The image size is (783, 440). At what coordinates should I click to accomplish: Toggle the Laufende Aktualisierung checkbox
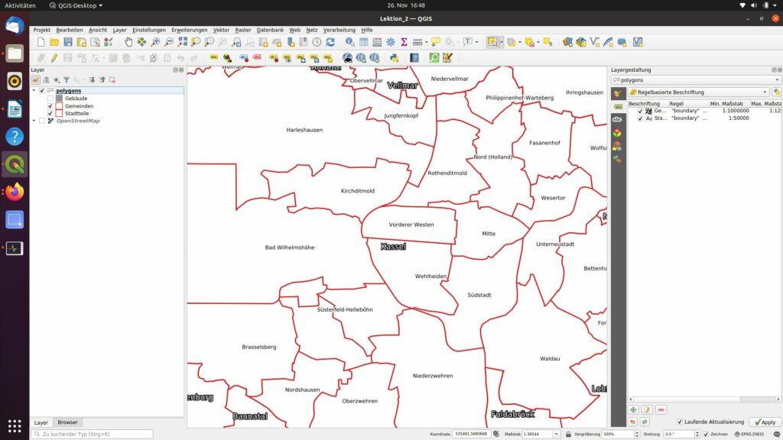(680, 422)
